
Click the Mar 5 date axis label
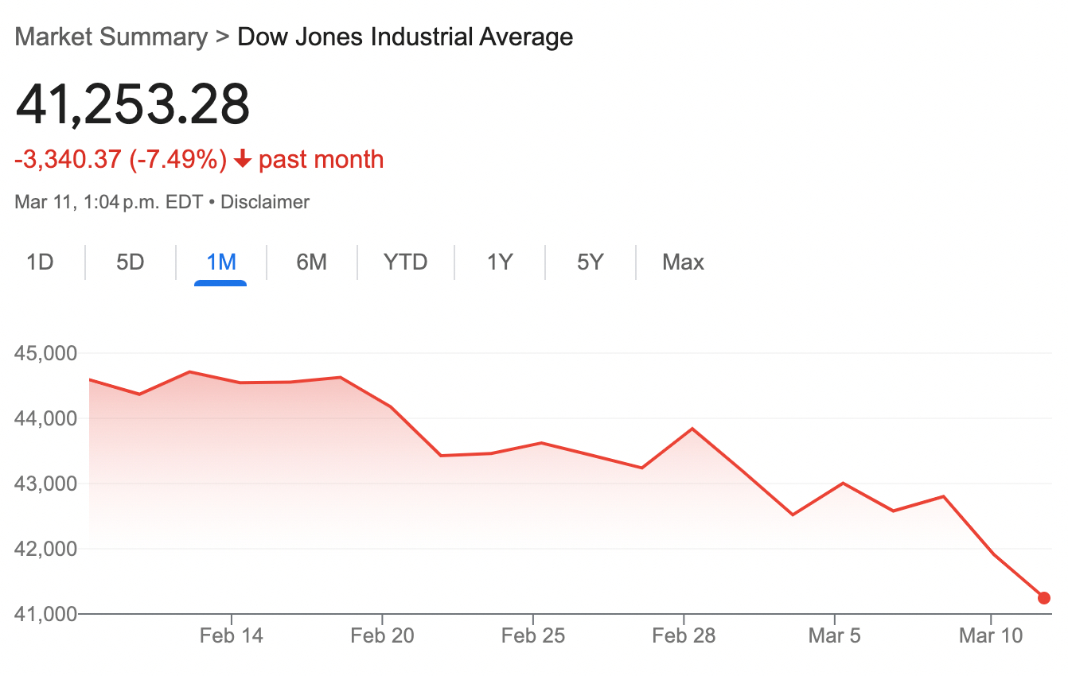click(x=834, y=635)
